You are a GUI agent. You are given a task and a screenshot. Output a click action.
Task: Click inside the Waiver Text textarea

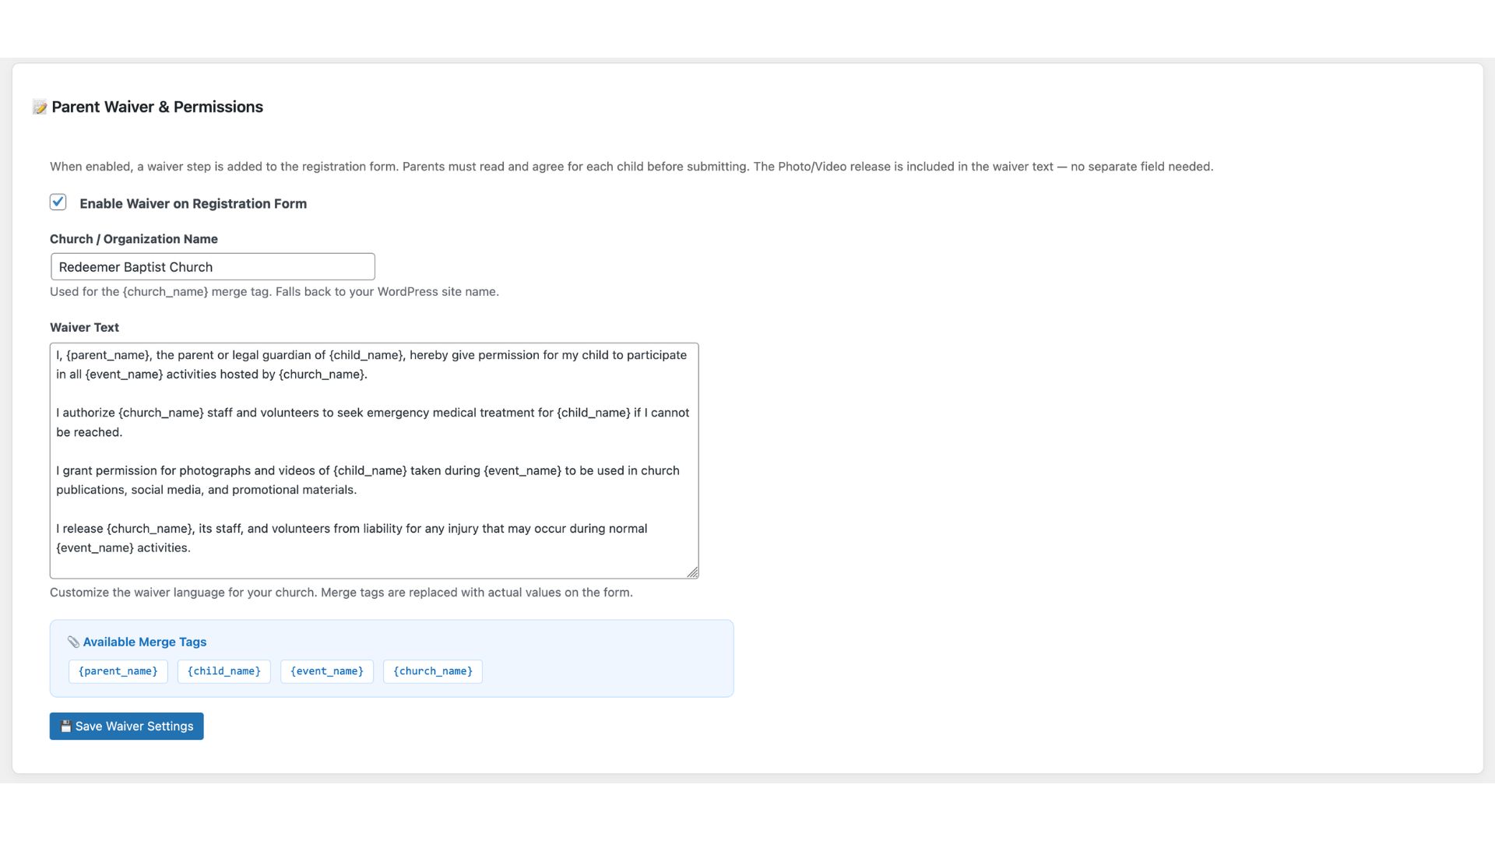[x=374, y=459]
